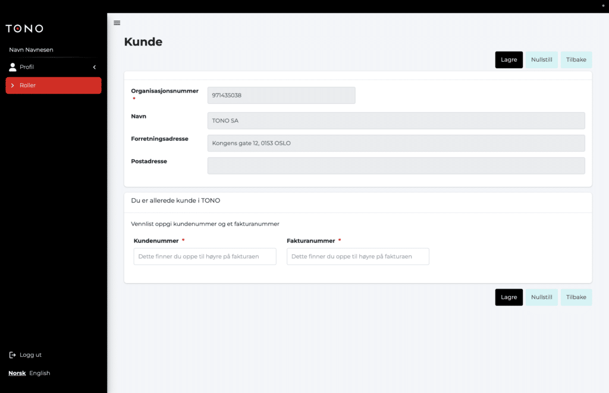The width and height of the screenshot is (609, 393).
Task: Click the 'Du er allerede kunde i TONO' text
Action: click(175, 201)
